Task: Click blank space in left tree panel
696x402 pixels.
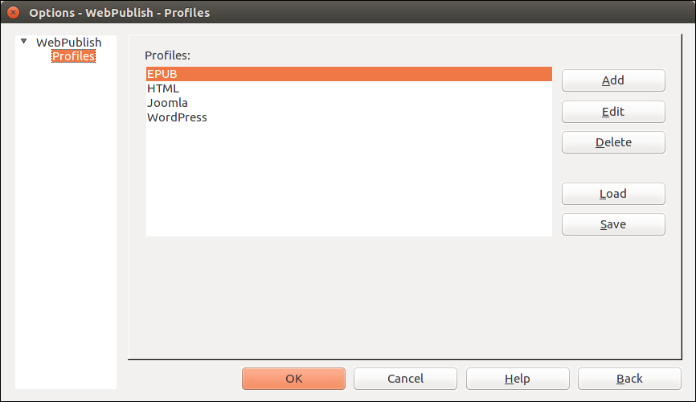Action: (x=66, y=222)
